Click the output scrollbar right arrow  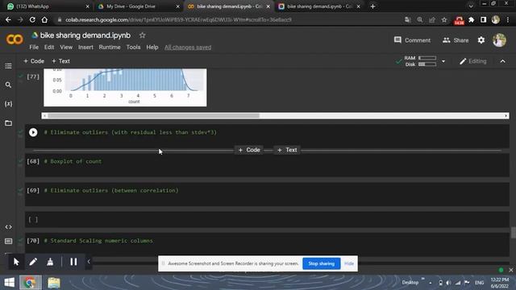pos(506,116)
